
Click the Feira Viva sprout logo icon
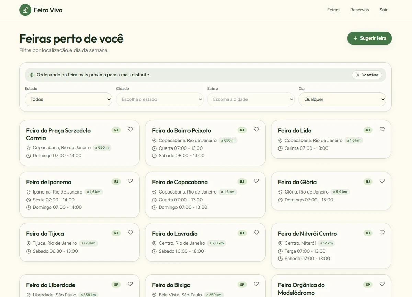tap(25, 10)
